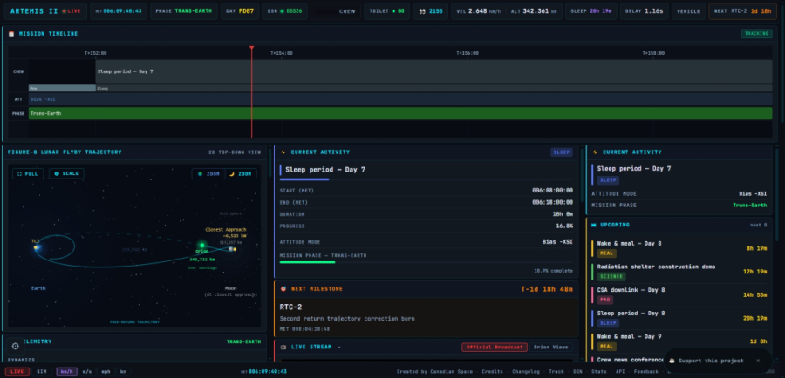Open the VEHICLE panel in top bar
Image resolution: width=785 pixels, height=378 pixels.
[x=688, y=11]
